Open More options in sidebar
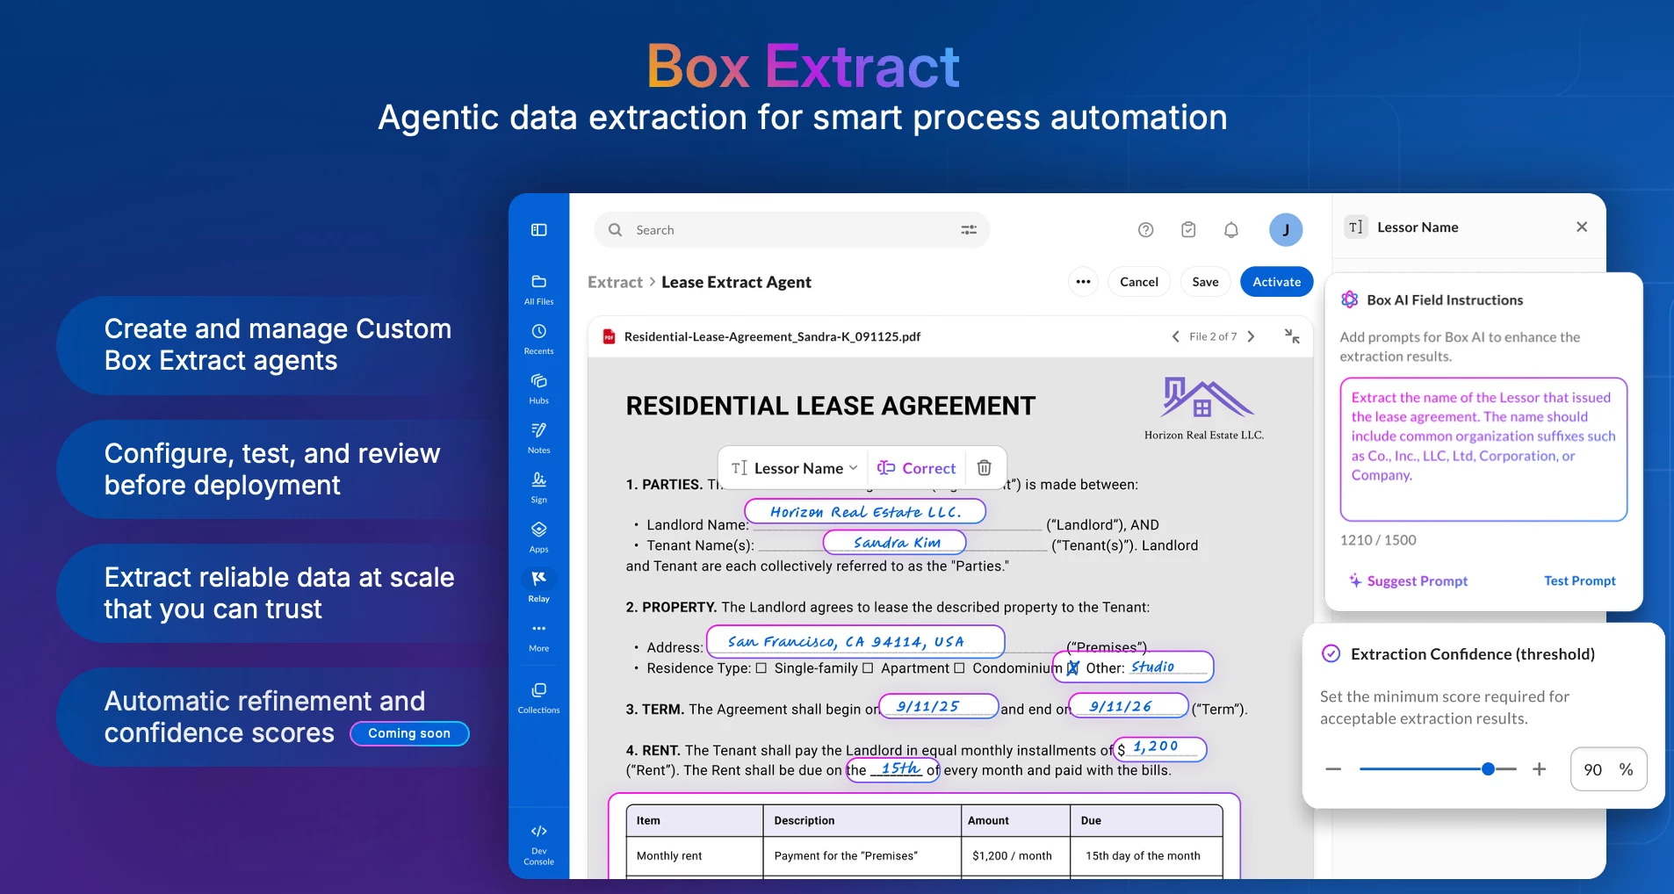Screen dimensions: 1674x894 tap(538, 637)
